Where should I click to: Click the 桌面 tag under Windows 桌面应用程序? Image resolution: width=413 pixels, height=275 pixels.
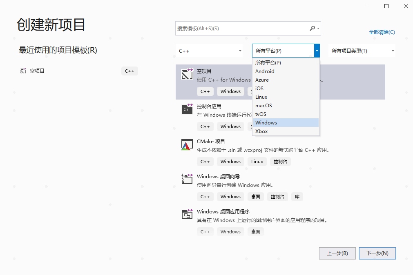tap(255, 232)
